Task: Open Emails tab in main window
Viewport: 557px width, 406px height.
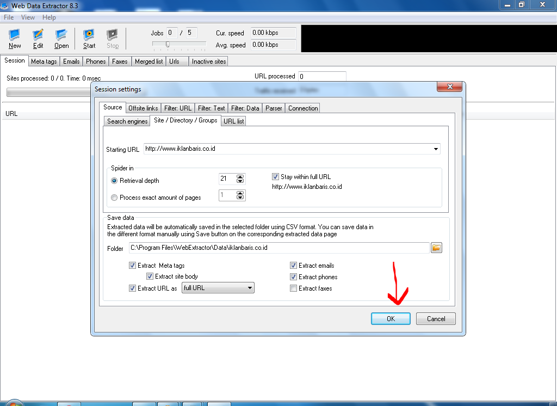Action: tap(71, 61)
